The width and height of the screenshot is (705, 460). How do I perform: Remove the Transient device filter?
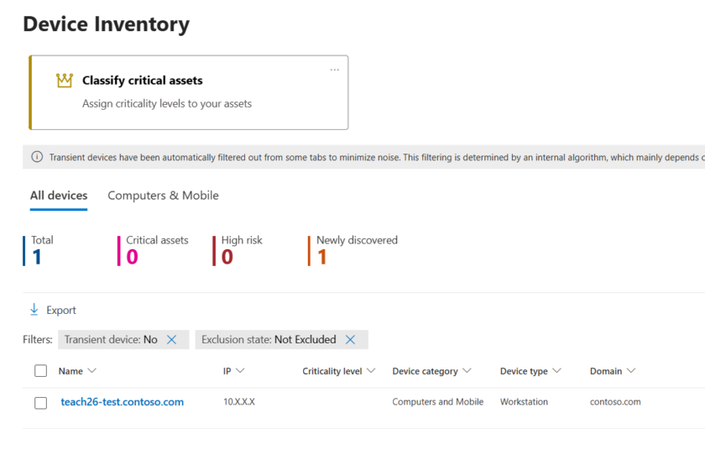172,340
